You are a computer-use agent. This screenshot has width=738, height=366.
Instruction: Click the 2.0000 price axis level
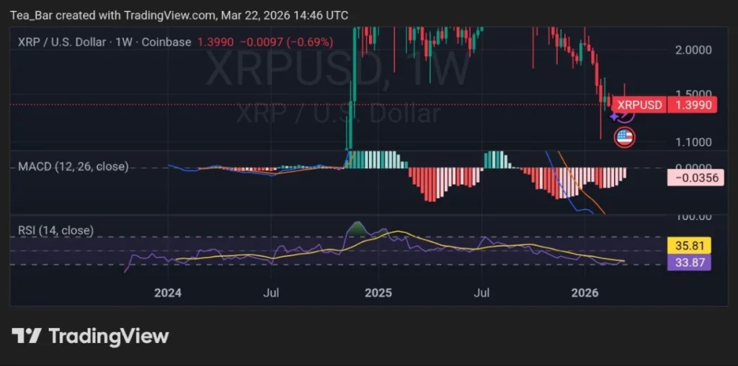coord(694,50)
